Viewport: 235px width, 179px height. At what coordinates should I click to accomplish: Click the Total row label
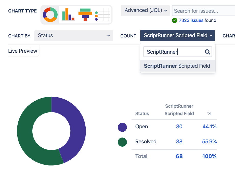click(x=141, y=156)
